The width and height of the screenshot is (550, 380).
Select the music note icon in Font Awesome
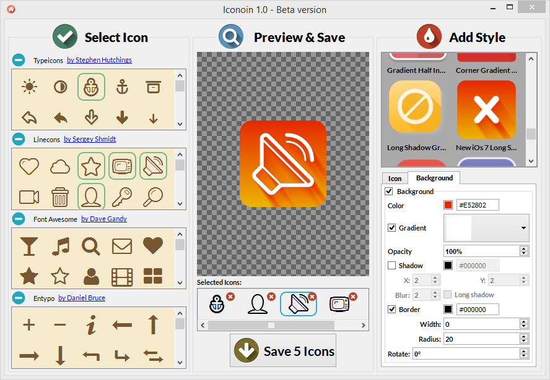[60, 246]
